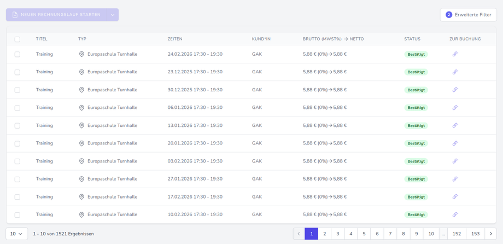Image resolution: width=503 pixels, height=244 pixels.
Task: Jump to last page 153
Action: coord(476,234)
